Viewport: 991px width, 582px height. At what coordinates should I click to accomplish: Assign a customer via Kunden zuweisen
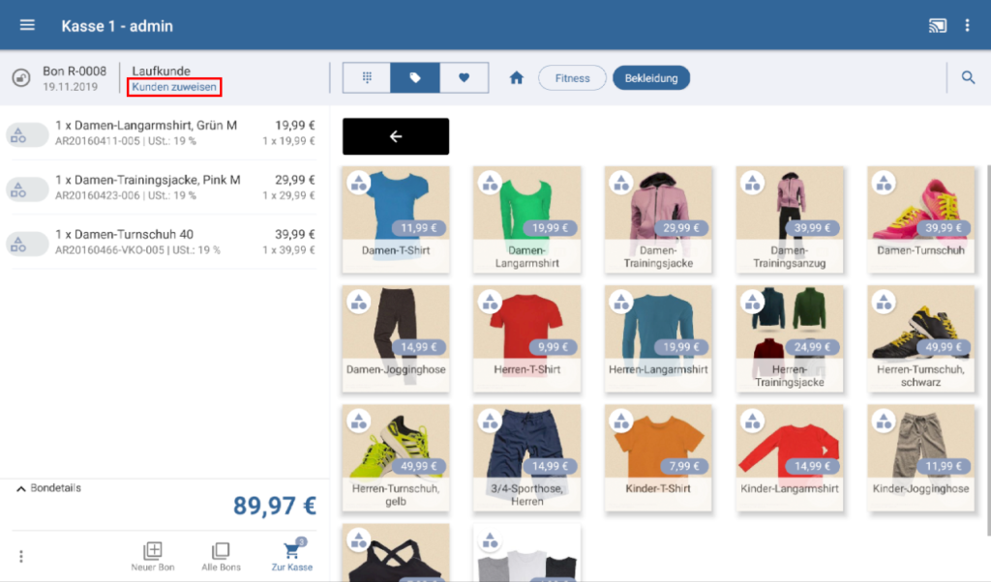click(x=174, y=87)
